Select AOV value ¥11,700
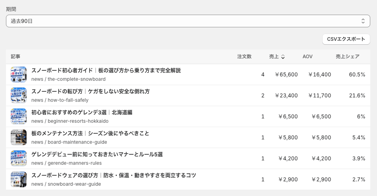377x196 pixels. click(320, 95)
